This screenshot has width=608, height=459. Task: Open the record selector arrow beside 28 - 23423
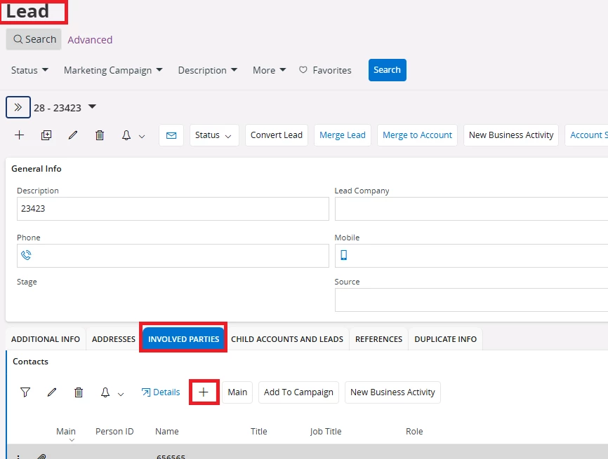click(x=92, y=107)
